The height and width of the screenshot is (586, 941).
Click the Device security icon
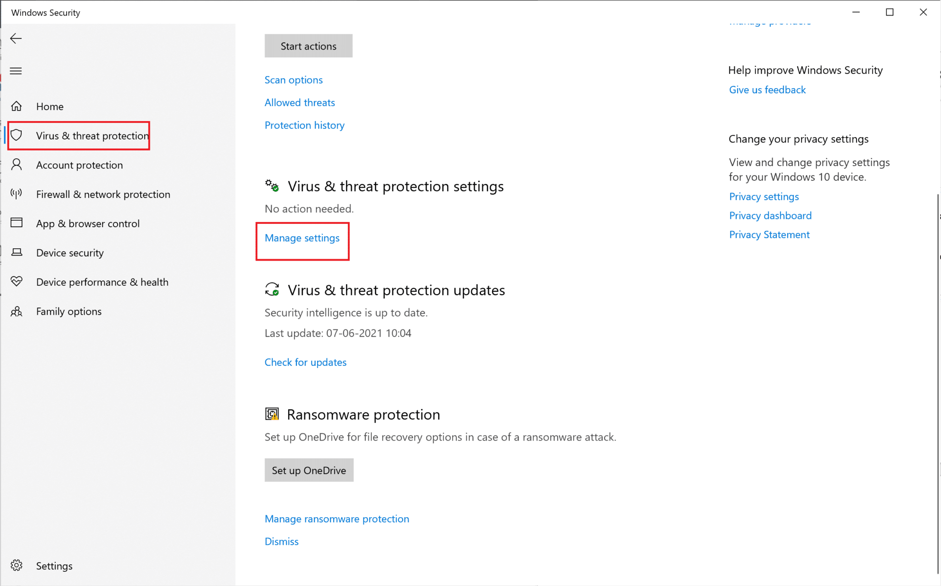tap(17, 252)
